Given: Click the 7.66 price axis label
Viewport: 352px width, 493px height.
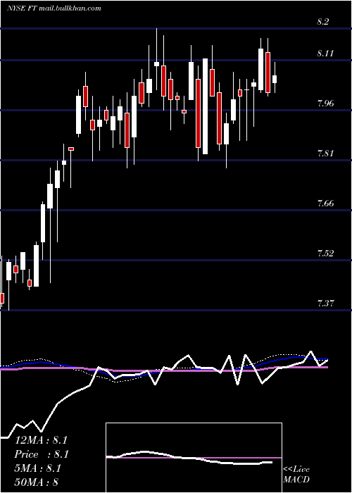Looking at the screenshot, I should tap(325, 204).
